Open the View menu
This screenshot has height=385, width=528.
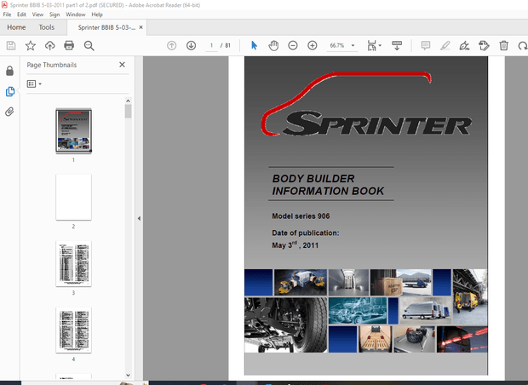point(37,14)
